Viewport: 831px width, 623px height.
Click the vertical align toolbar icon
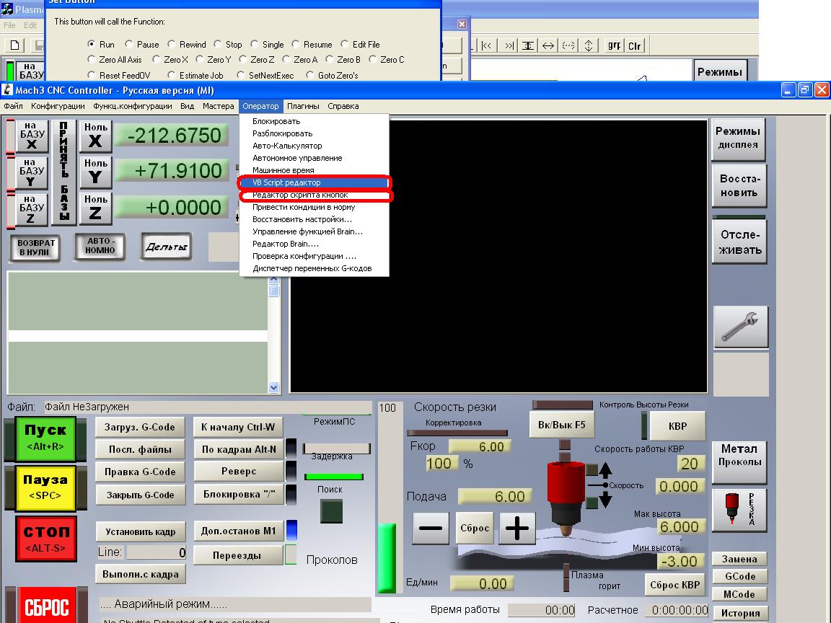click(528, 45)
